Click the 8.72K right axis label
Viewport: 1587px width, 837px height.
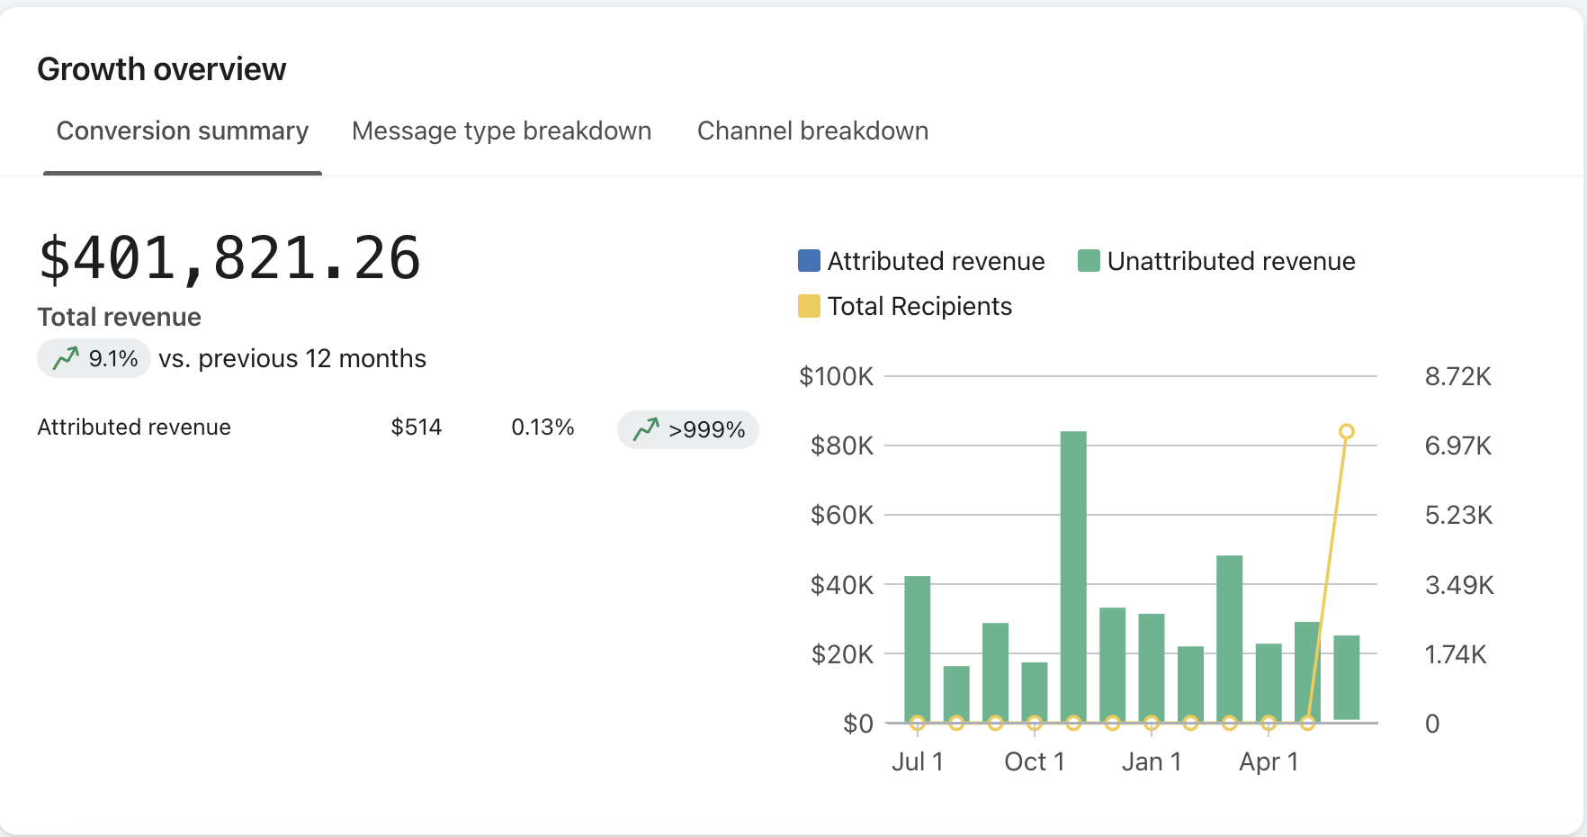1458,376
